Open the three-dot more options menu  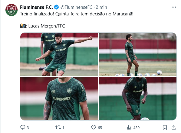(174, 7)
